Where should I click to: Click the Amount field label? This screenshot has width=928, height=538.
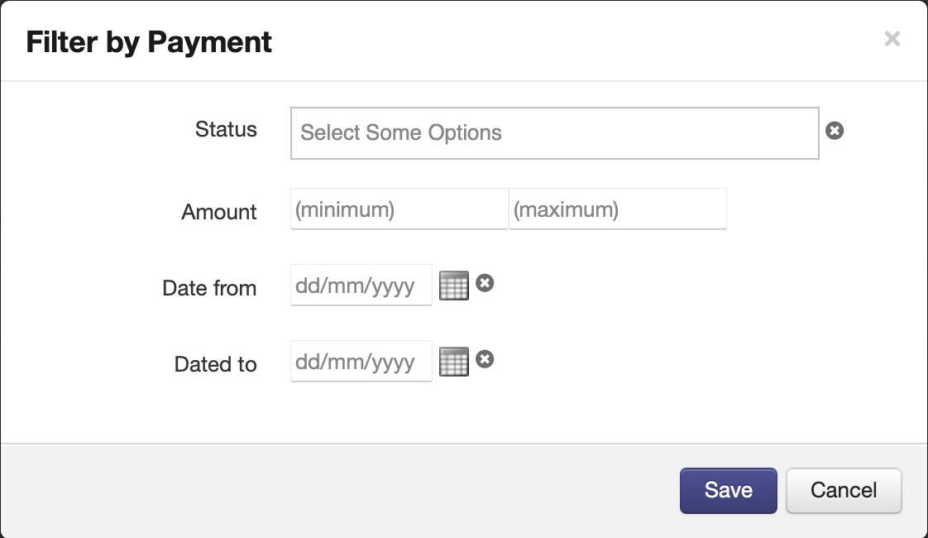tap(219, 212)
